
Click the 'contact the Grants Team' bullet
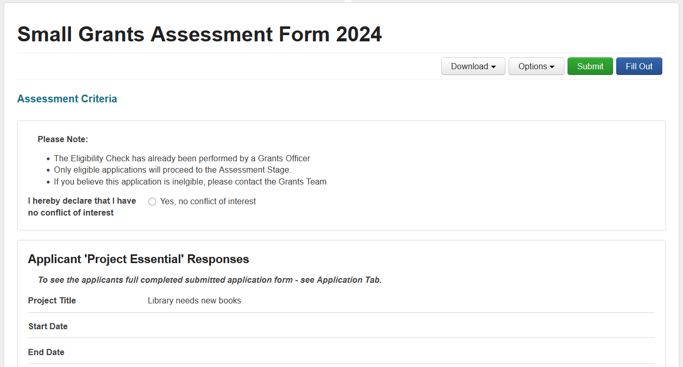(x=190, y=182)
